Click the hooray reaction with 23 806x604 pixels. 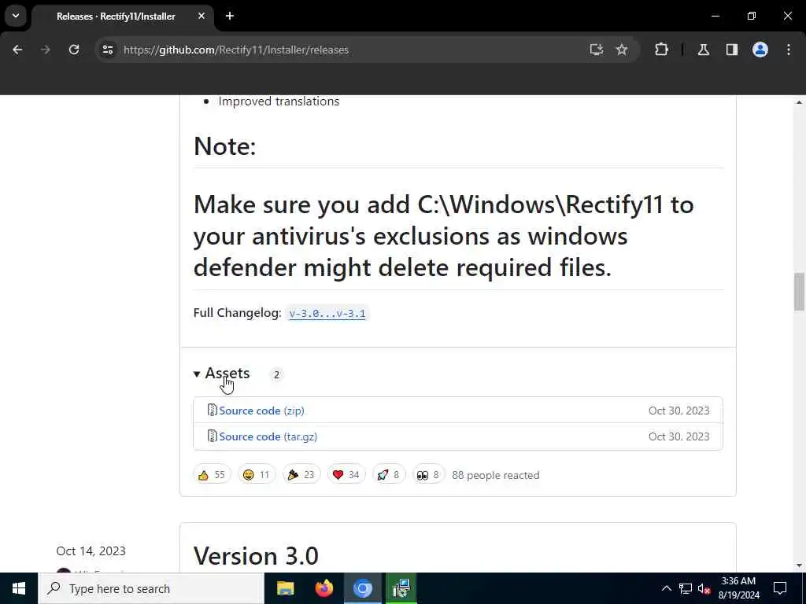pos(301,474)
